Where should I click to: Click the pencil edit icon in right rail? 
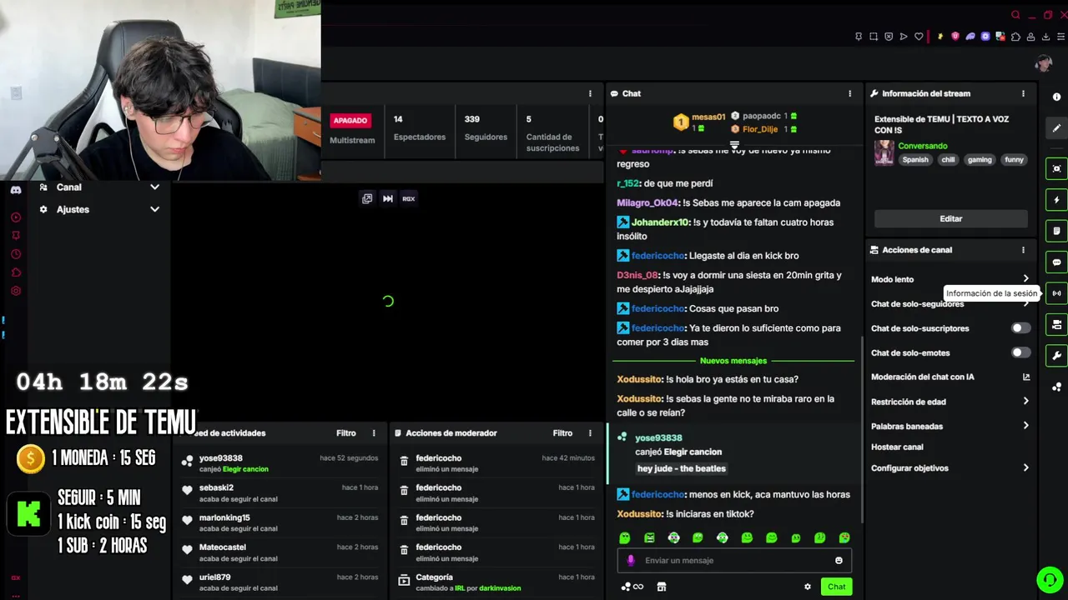[1056, 128]
